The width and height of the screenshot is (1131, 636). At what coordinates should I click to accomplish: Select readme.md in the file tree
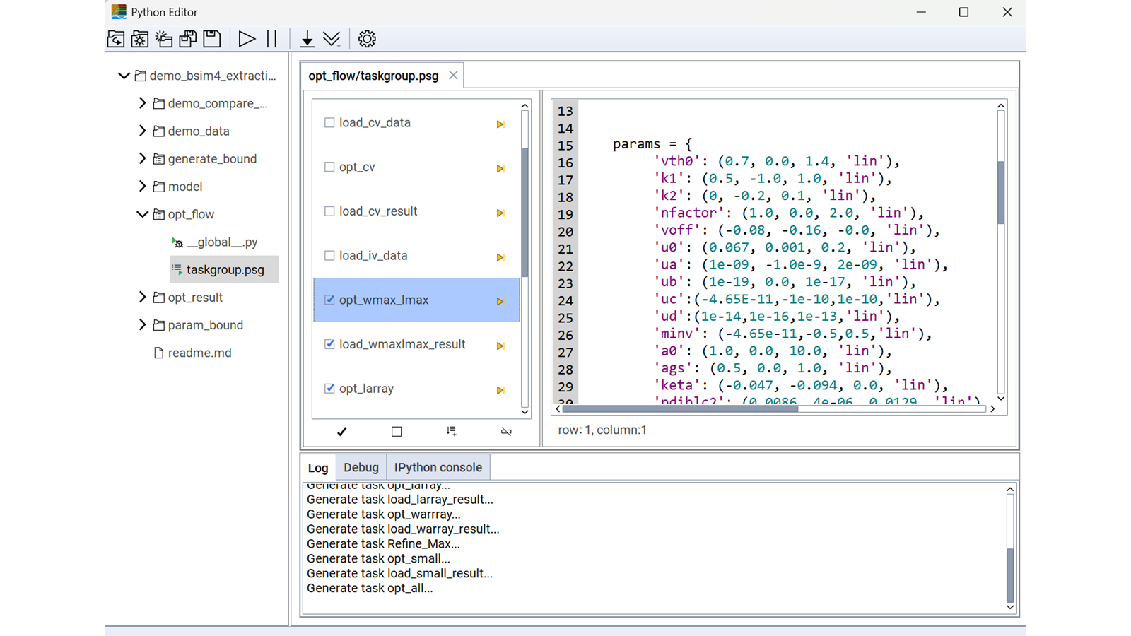coord(199,352)
